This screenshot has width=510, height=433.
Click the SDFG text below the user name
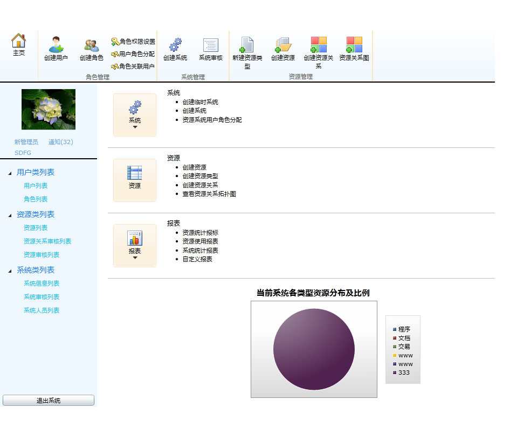click(23, 153)
